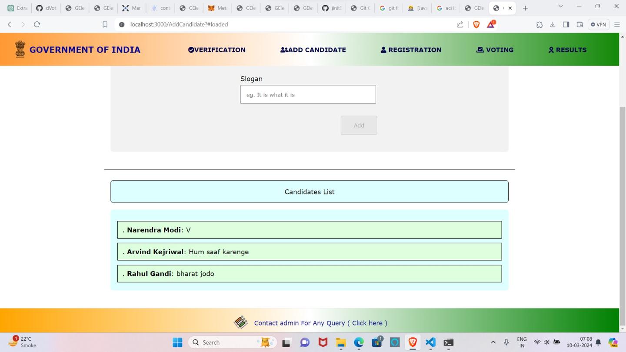Show hidden system tray icons
Image resolution: width=626 pixels, height=352 pixels.
(x=493, y=342)
